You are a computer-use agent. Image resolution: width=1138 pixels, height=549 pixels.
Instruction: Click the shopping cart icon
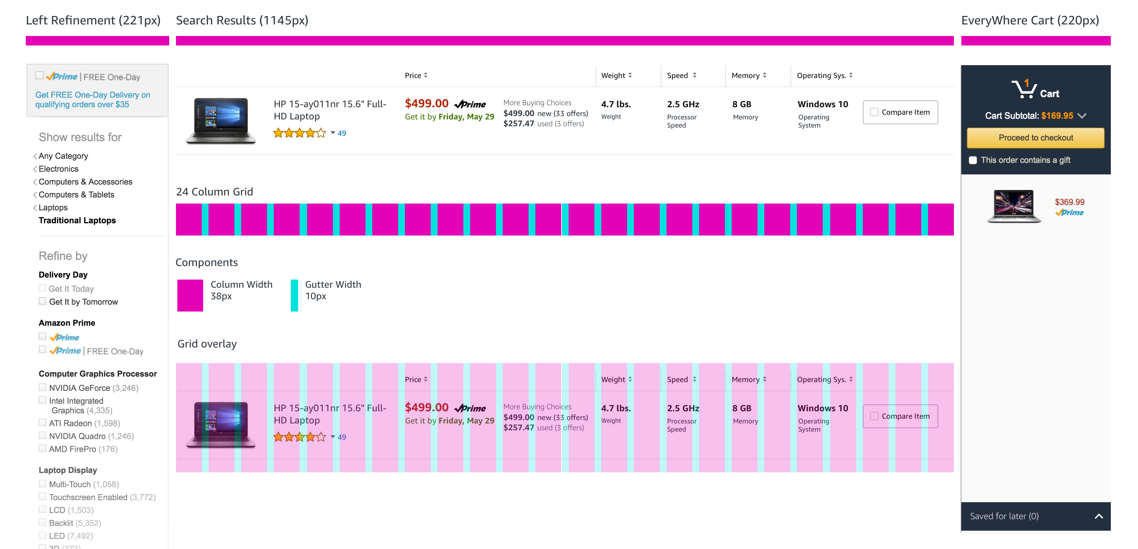click(x=1023, y=89)
